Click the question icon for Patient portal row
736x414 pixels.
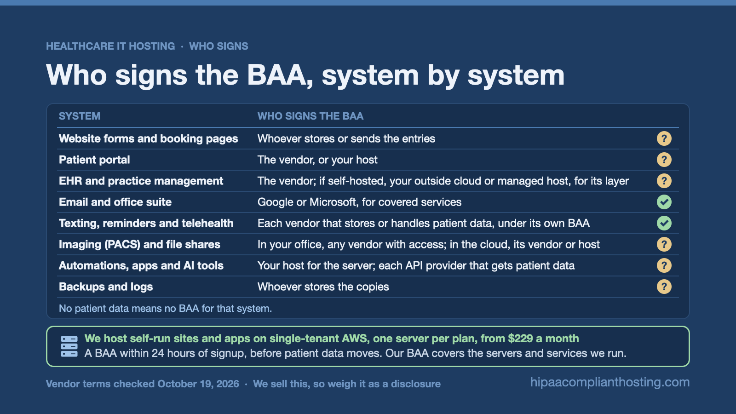point(664,160)
